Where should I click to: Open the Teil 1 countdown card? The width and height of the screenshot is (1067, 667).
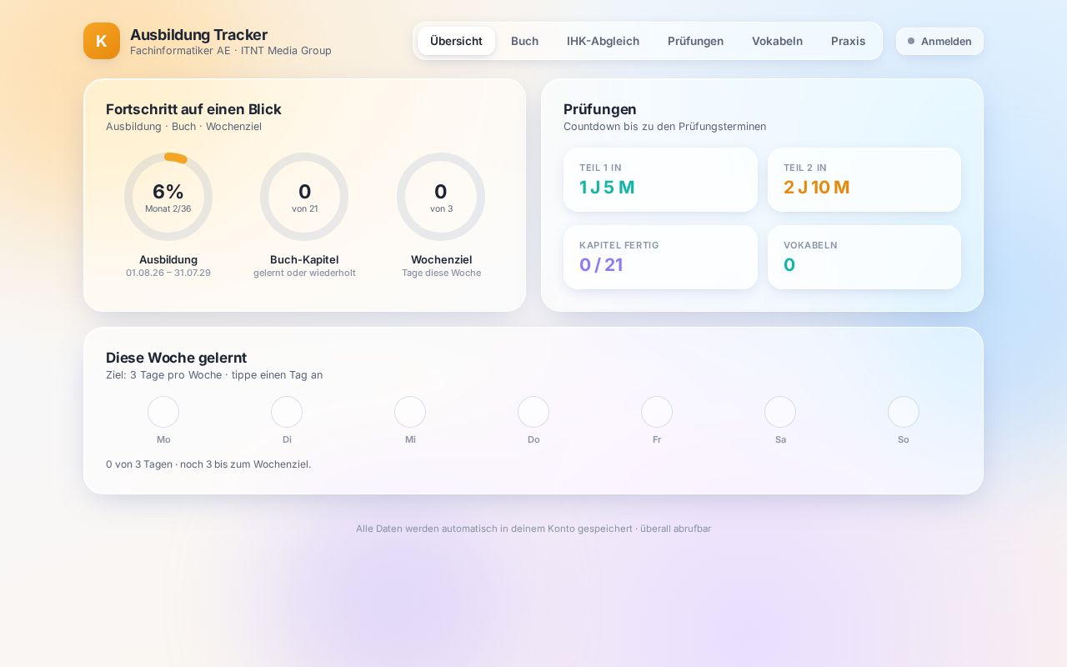click(660, 179)
